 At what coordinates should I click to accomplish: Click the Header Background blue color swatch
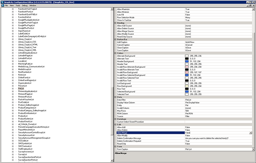click(187, 61)
